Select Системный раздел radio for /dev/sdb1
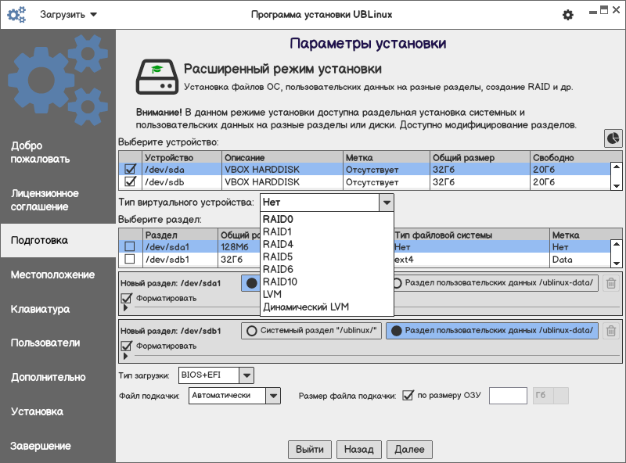The width and height of the screenshot is (626, 463). (x=311, y=331)
